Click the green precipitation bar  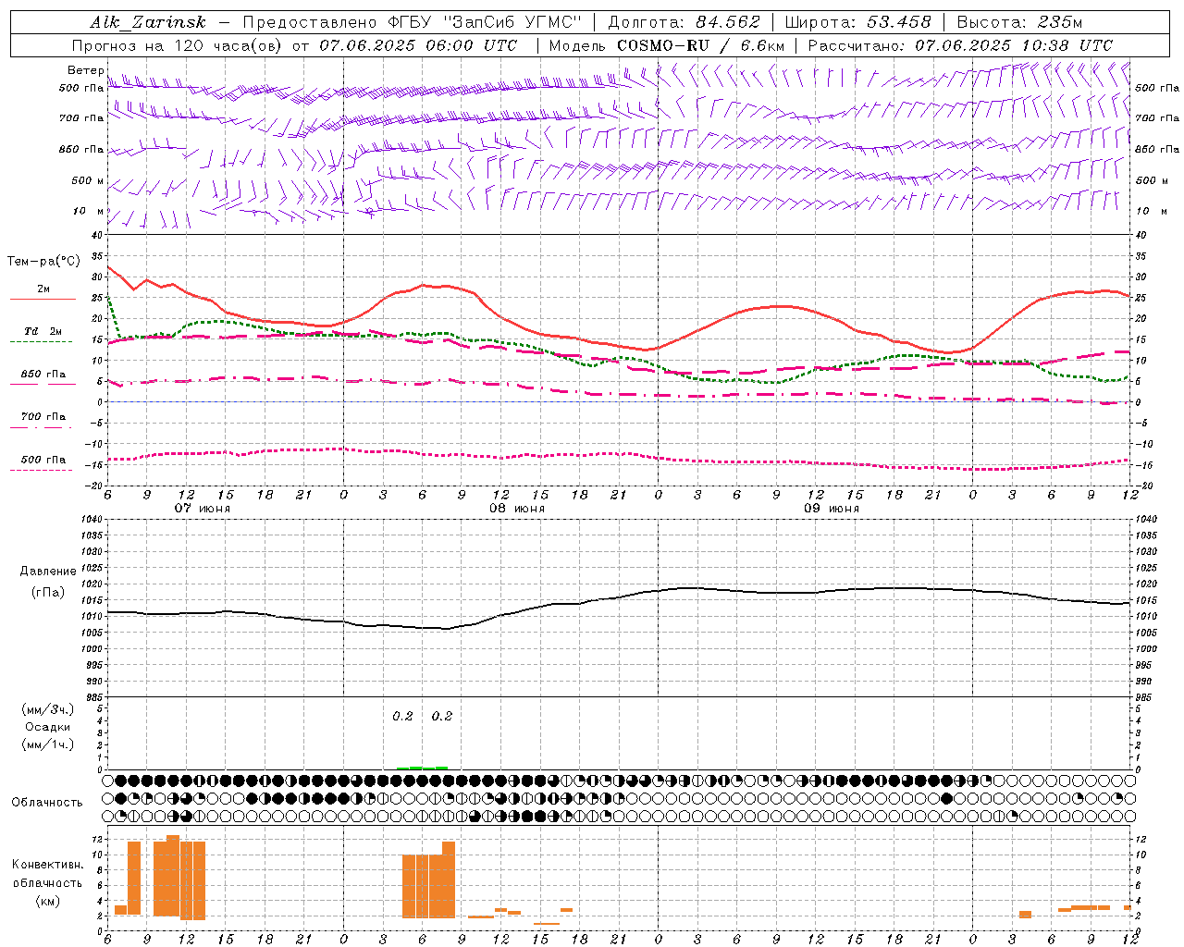click(x=422, y=768)
